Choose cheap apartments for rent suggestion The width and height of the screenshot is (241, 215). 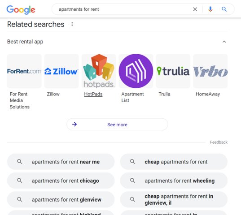pyautogui.click(x=174, y=162)
